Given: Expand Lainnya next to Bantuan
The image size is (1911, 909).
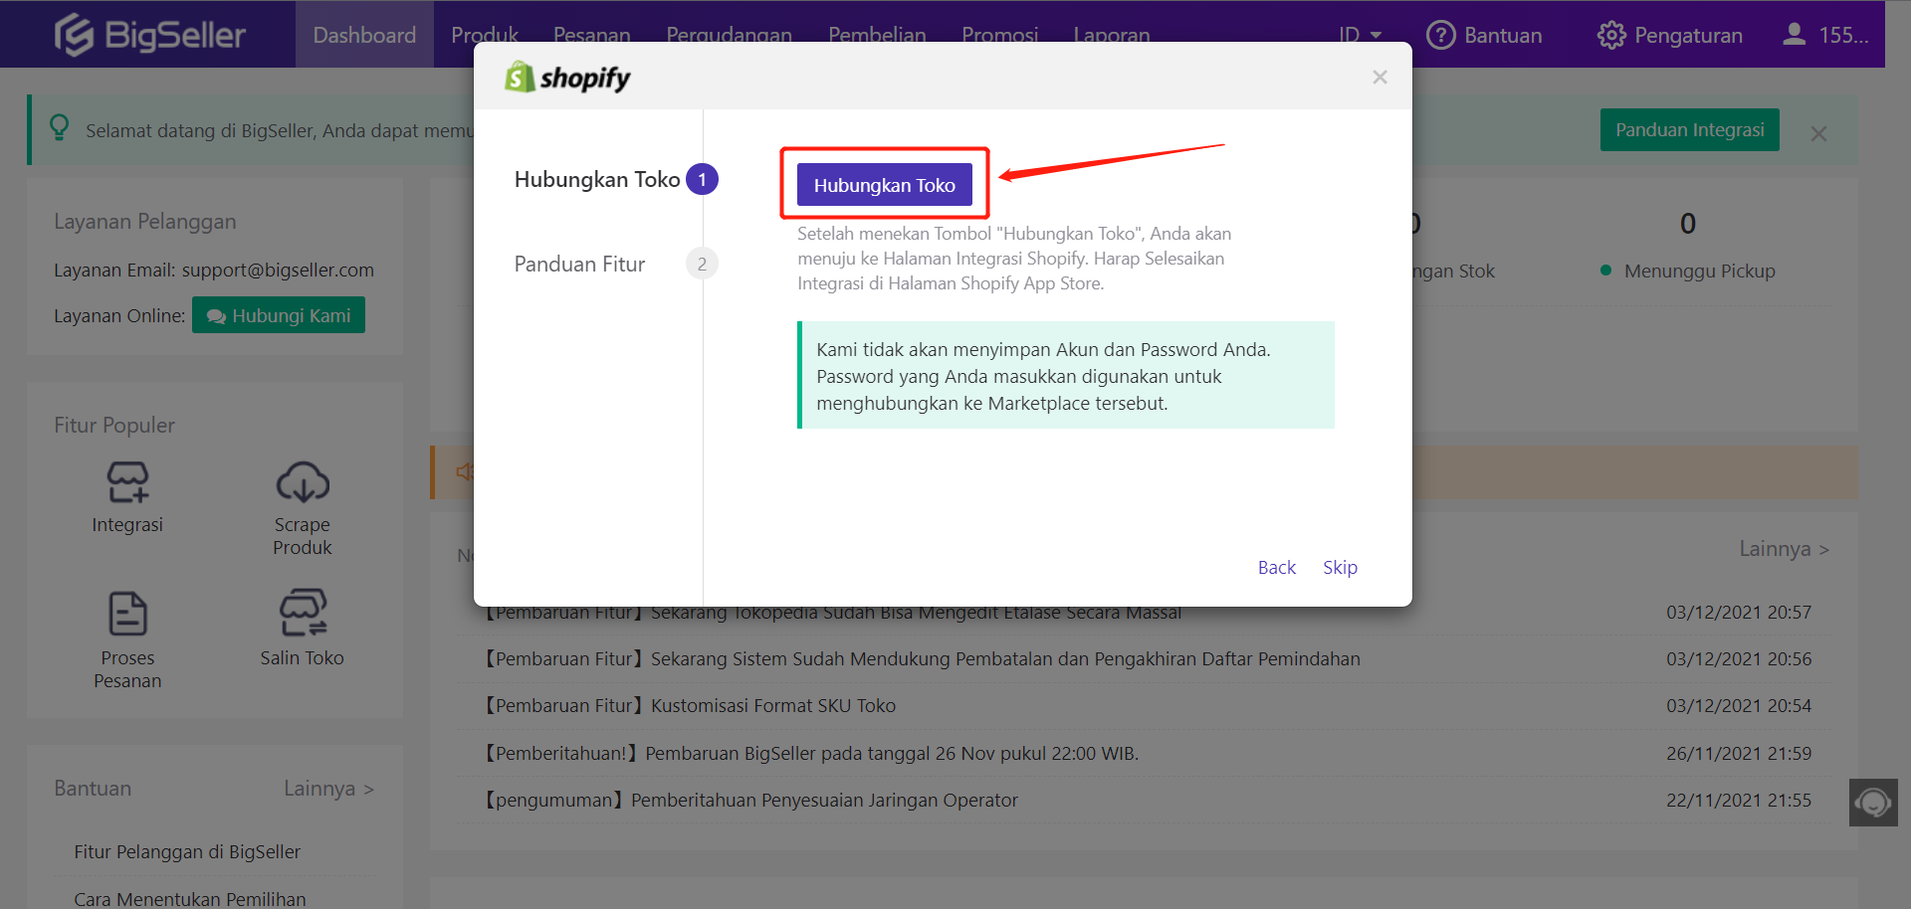Looking at the screenshot, I should 328,789.
